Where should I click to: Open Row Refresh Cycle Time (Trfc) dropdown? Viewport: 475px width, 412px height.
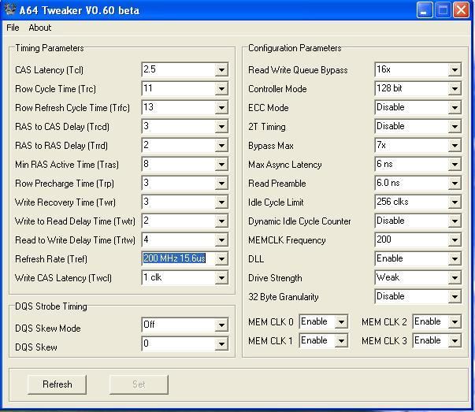click(222, 108)
